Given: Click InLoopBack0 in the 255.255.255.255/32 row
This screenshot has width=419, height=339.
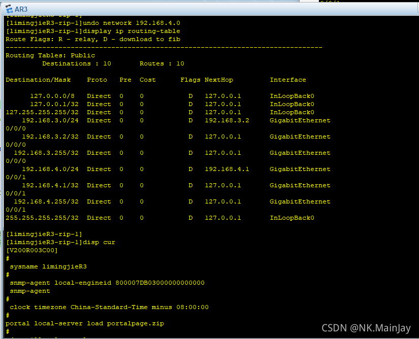Looking at the screenshot, I should point(292,218).
